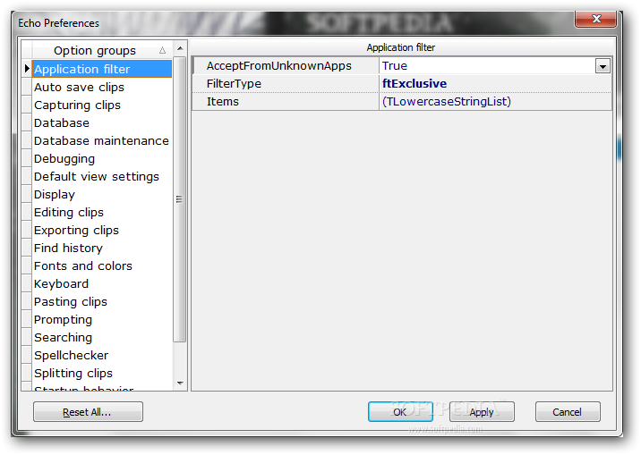Select the Prompting option group

coord(102,320)
